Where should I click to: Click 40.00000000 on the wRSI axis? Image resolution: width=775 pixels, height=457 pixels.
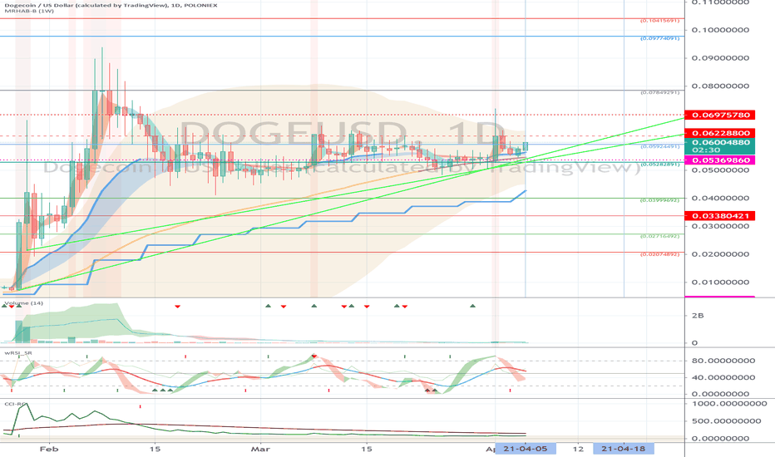[x=723, y=377]
